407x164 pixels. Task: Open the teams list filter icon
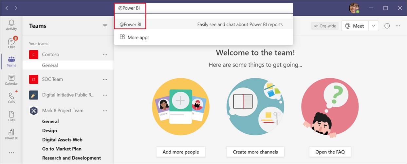pyautogui.click(x=105, y=26)
